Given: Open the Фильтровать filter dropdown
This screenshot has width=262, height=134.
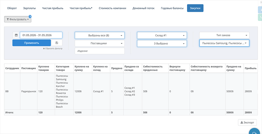Looking at the screenshot, I should (18, 19).
